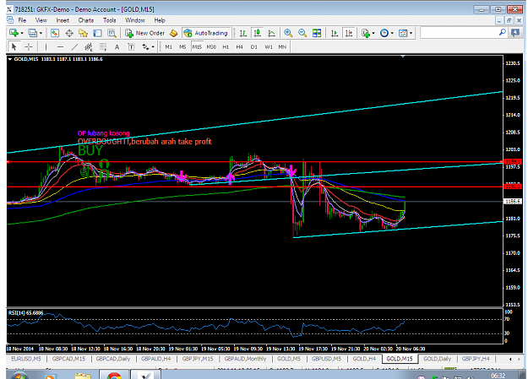This screenshot has width=528, height=379.
Task: Launch MetaEditor with the yellow book icon
Action: point(174,33)
